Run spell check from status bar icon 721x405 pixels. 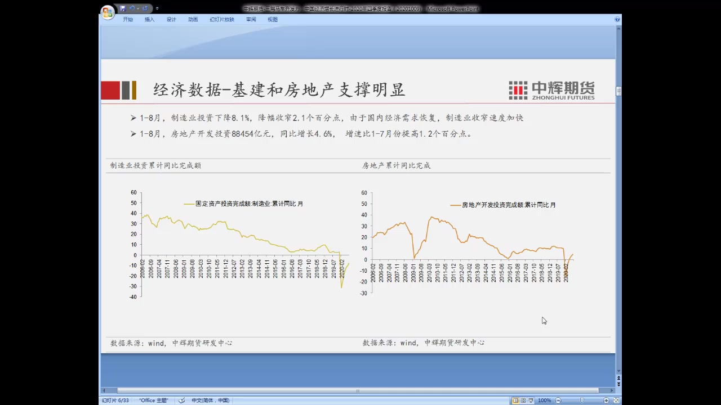point(181,400)
